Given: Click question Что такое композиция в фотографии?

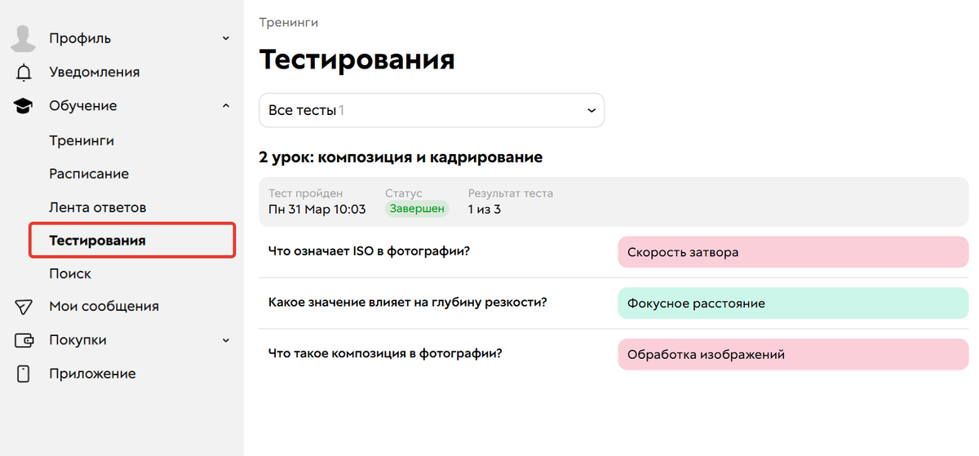Looking at the screenshot, I should coord(385,354).
